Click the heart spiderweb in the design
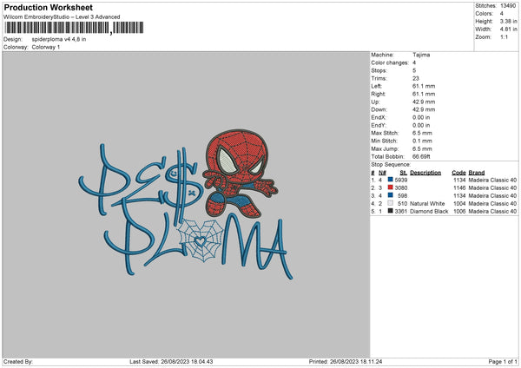Image resolution: width=521 pixels, height=368 pixels. [x=201, y=240]
